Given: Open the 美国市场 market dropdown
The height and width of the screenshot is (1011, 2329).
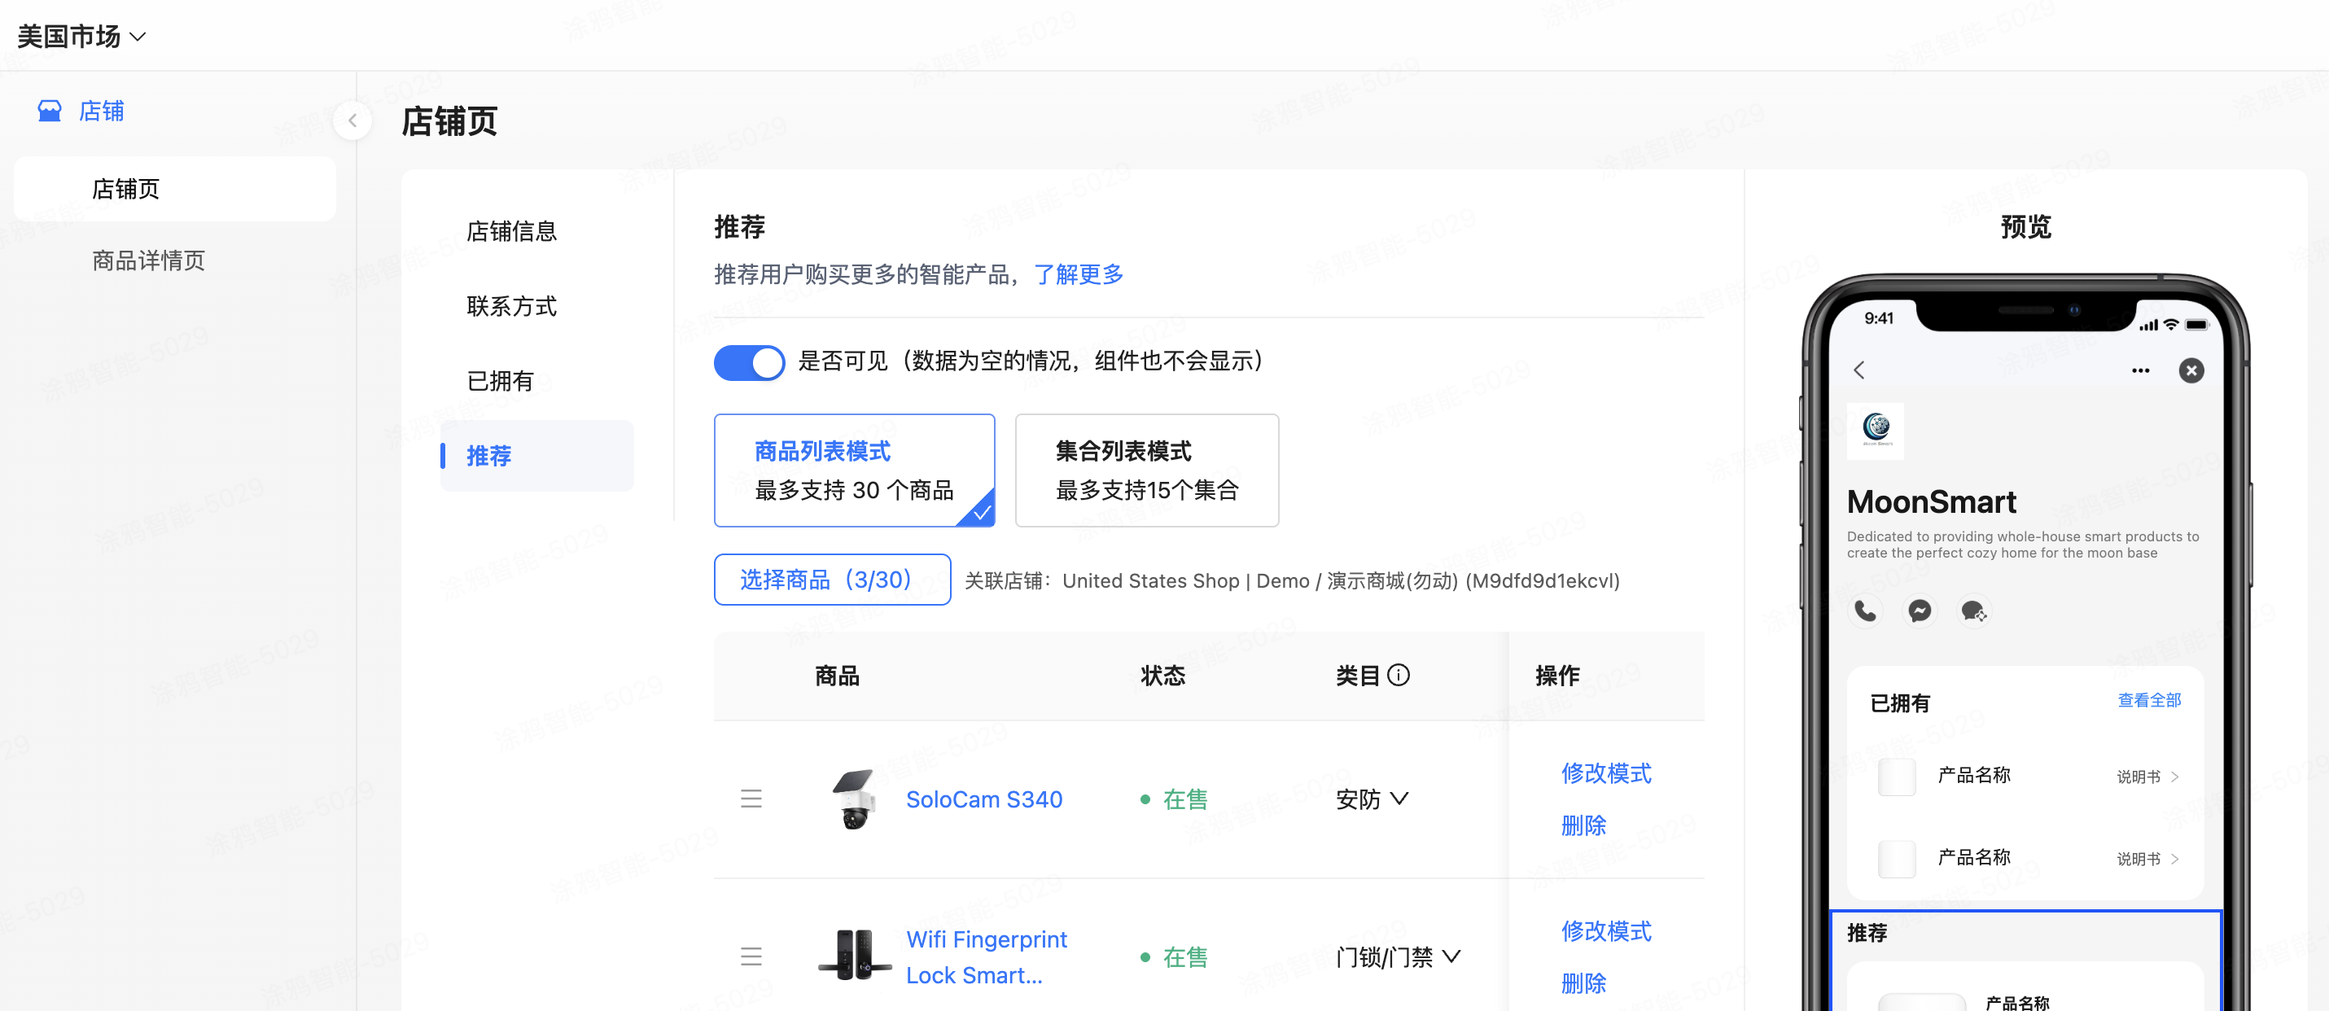Looking at the screenshot, I should 81,35.
